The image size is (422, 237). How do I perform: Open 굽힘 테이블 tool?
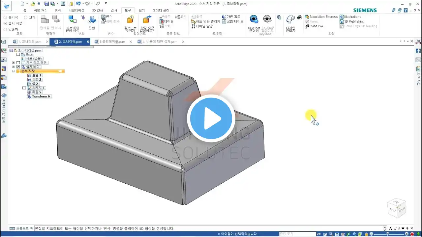tap(233, 21)
